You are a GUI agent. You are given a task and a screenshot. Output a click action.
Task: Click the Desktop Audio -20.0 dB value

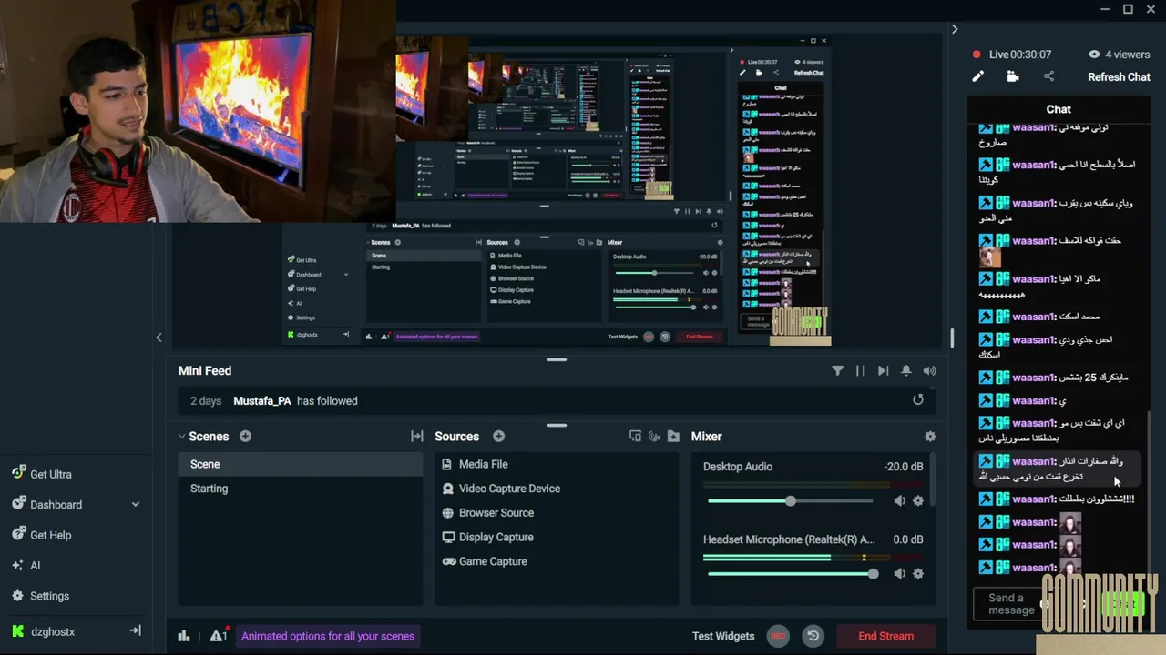click(x=904, y=467)
